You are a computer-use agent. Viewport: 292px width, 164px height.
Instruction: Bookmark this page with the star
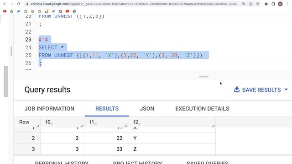click(x=258, y=4)
